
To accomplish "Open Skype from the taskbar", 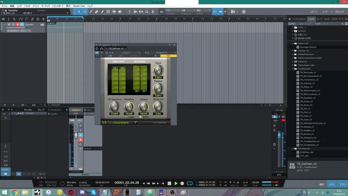I will click(x=94, y=192).
